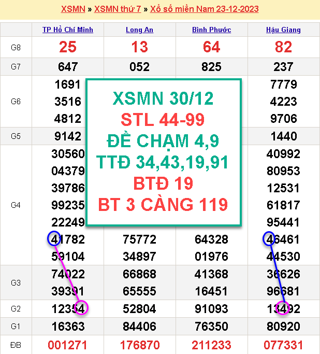
Task: Click G4 number 64328
Action: [x=212, y=239]
